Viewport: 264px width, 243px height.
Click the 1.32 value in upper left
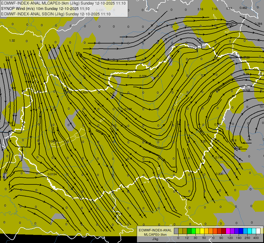click(12, 40)
